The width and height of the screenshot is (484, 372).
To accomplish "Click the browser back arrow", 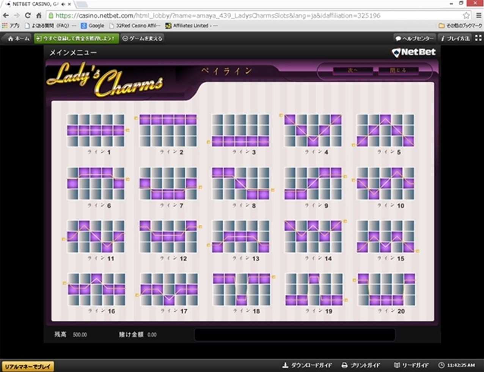I will (6, 16).
